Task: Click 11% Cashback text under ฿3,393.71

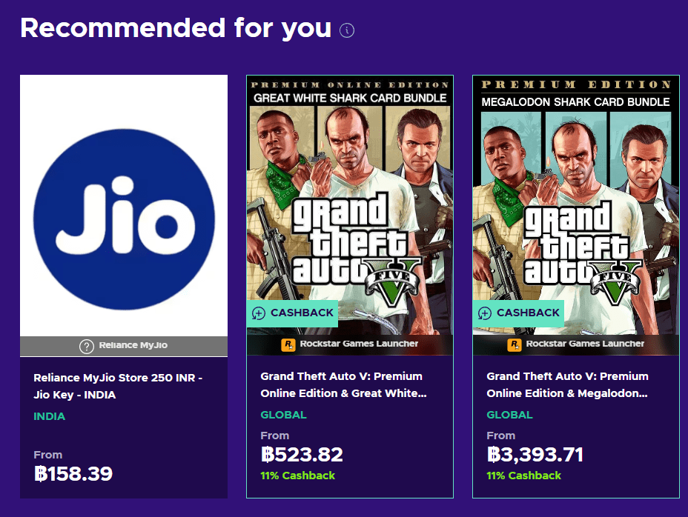Action: (x=524, y=476)
